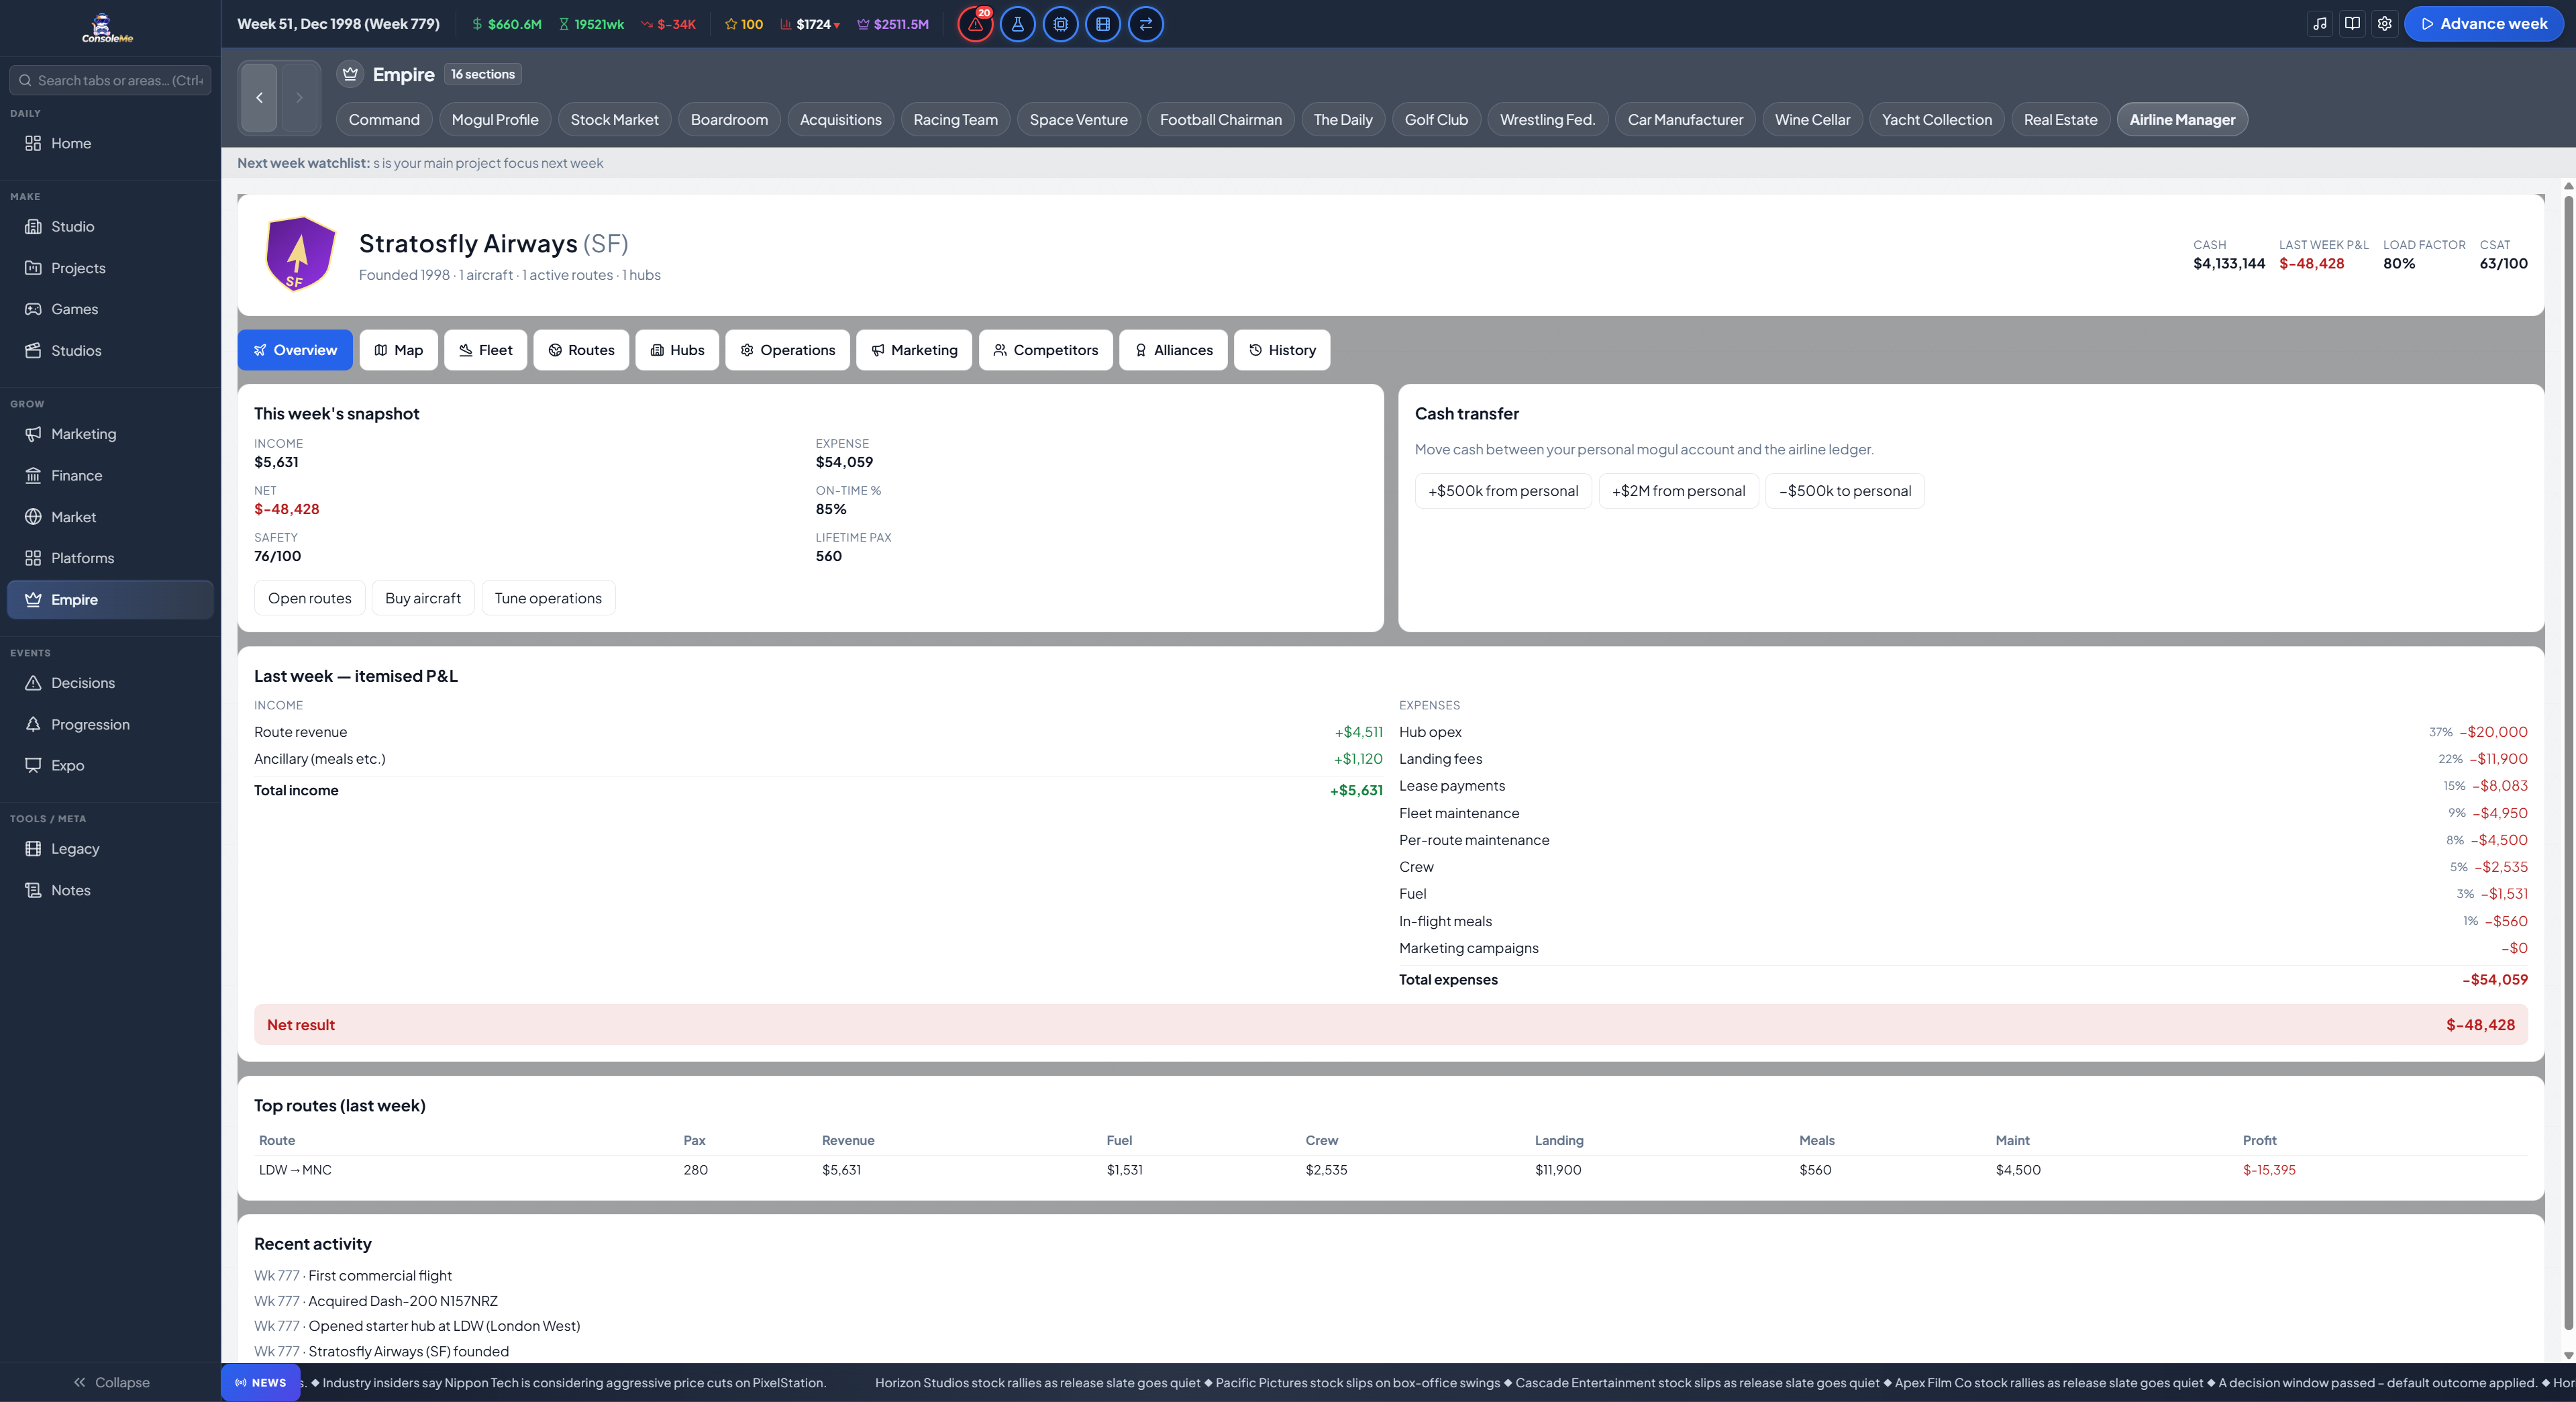
Task: Switch to the Fleet tab
Action: 485,350
